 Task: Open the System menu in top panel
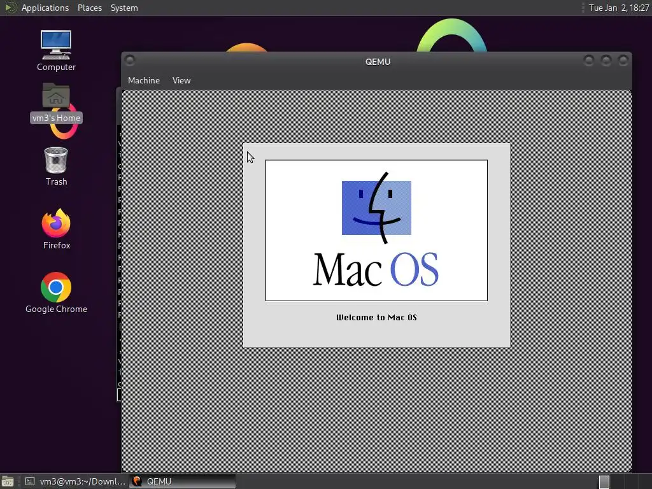[x=124, y=8]
